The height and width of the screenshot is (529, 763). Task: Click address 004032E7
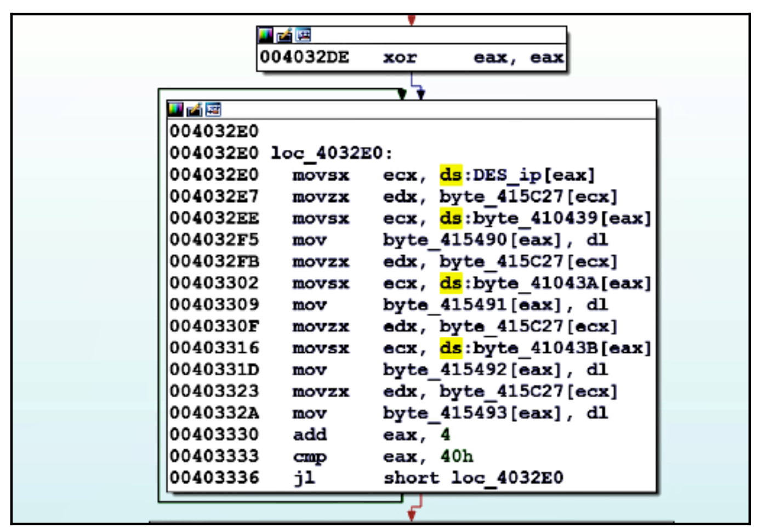tap(214, 196)
